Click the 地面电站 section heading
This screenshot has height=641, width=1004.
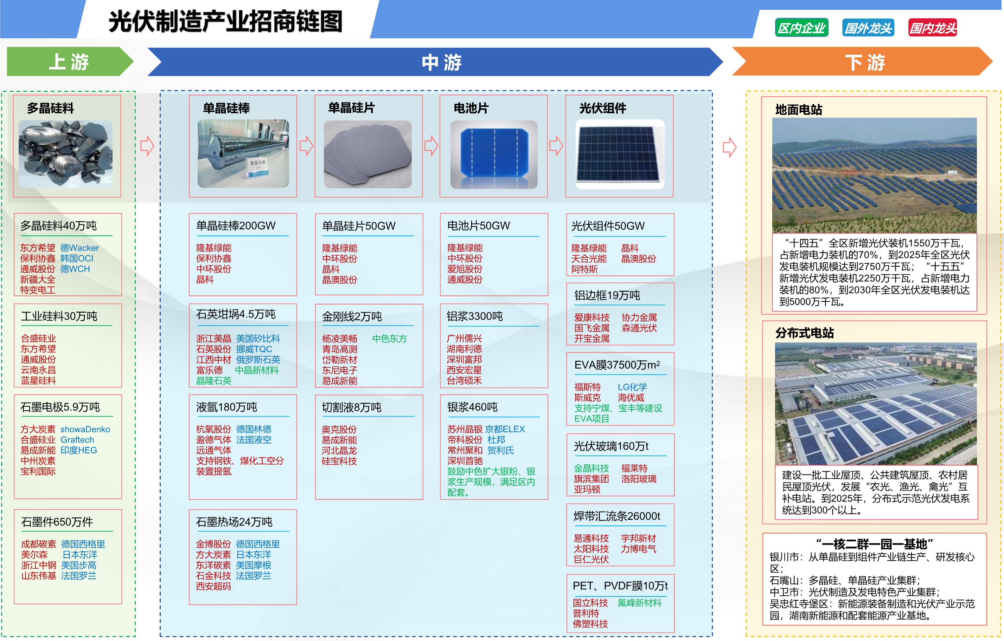(x=798, y=110)
